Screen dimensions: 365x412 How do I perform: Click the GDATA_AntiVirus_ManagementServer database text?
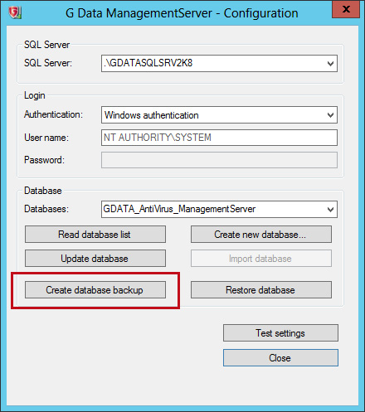(x=179, y=209)
